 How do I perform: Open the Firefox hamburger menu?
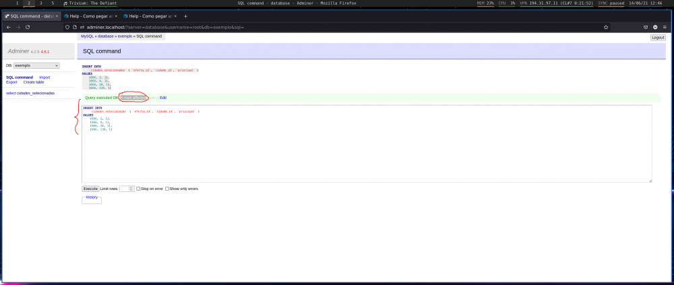click(665, 27)
